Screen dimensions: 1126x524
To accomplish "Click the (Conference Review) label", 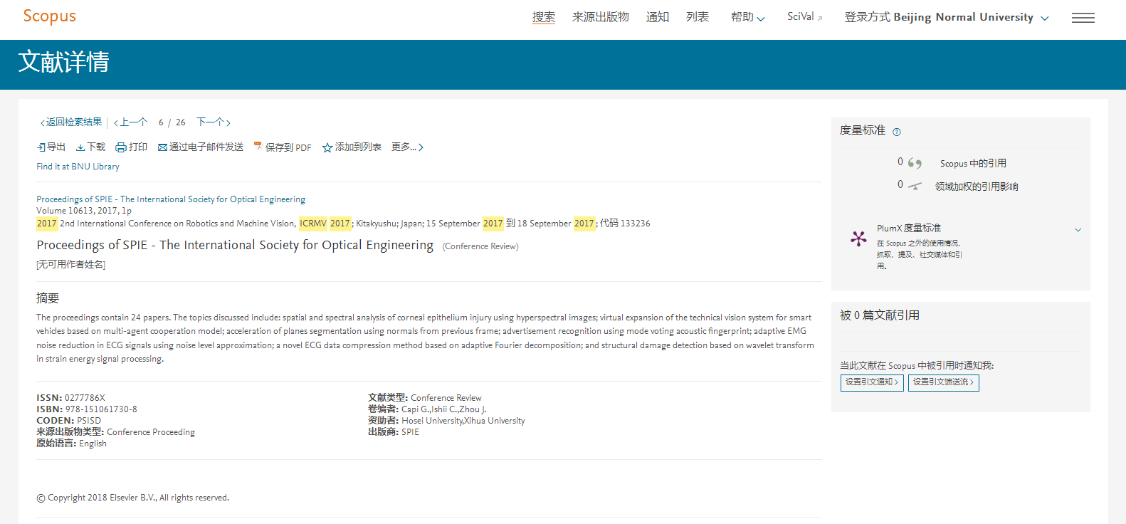I will (480, 246).
